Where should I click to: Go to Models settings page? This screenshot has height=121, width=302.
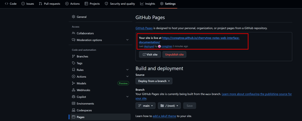(x=100, y=83)
